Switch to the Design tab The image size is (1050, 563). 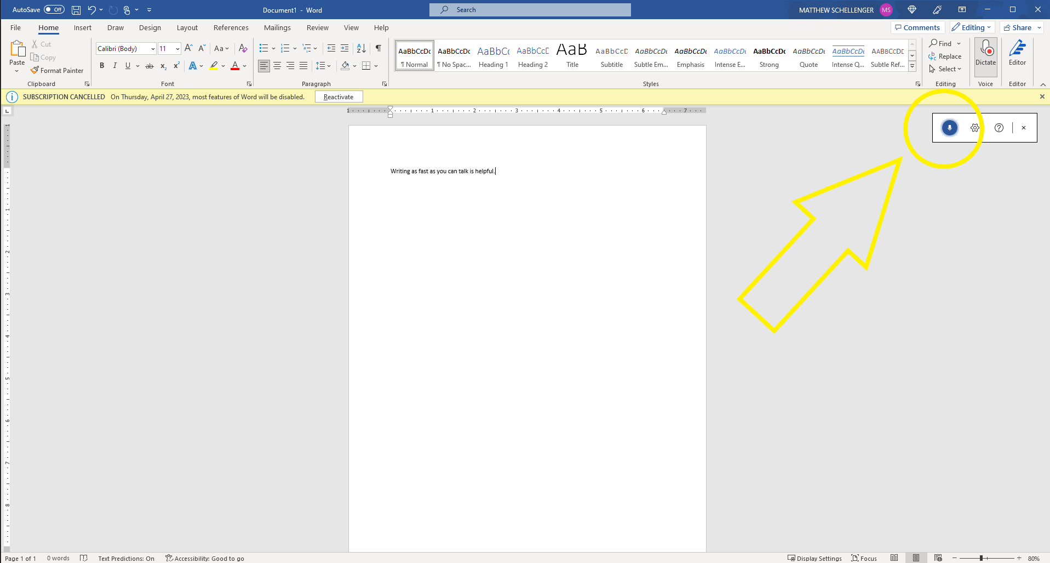click(x=150, y=27)
